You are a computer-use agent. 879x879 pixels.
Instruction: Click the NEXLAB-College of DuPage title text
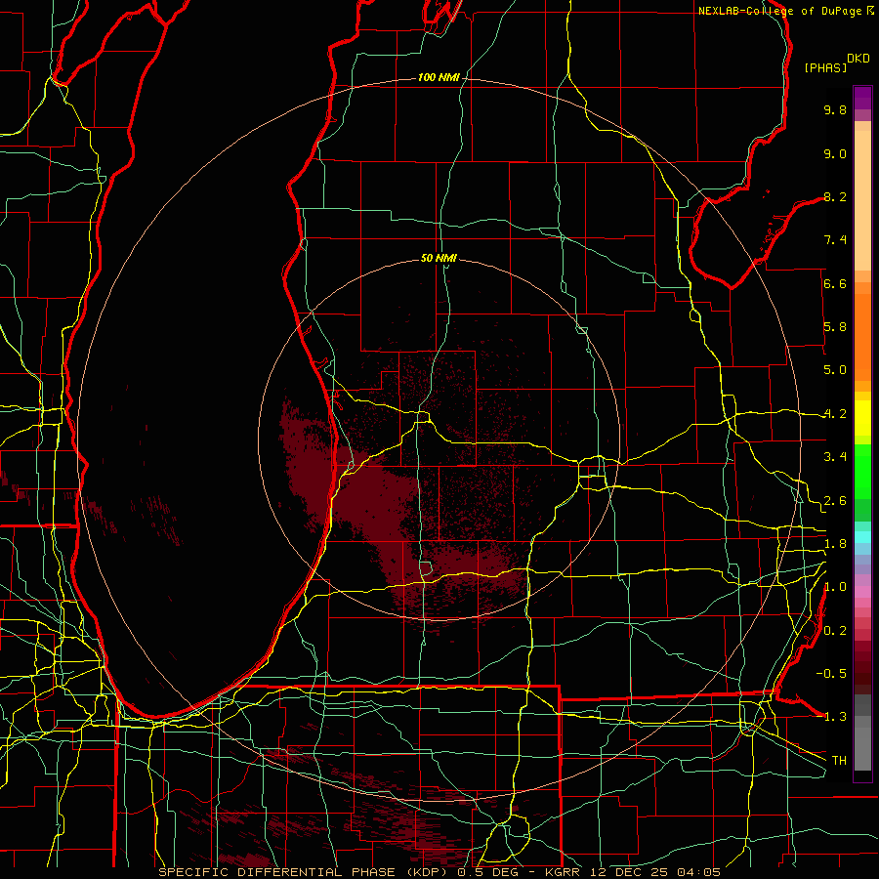[x=779, y=11]
